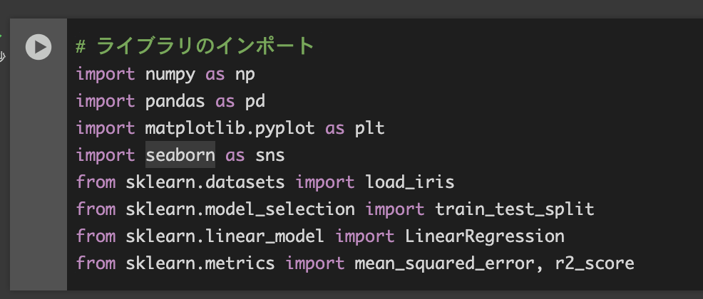703x299 pixels.
Task: Click 'sklearn.model_selection' module text
Action: click(x=240, y=209)
